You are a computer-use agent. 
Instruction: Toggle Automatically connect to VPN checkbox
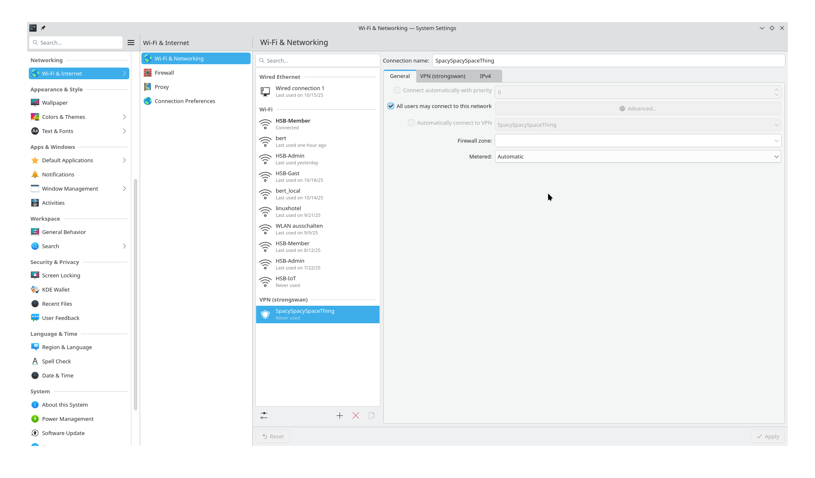point(411,123)
